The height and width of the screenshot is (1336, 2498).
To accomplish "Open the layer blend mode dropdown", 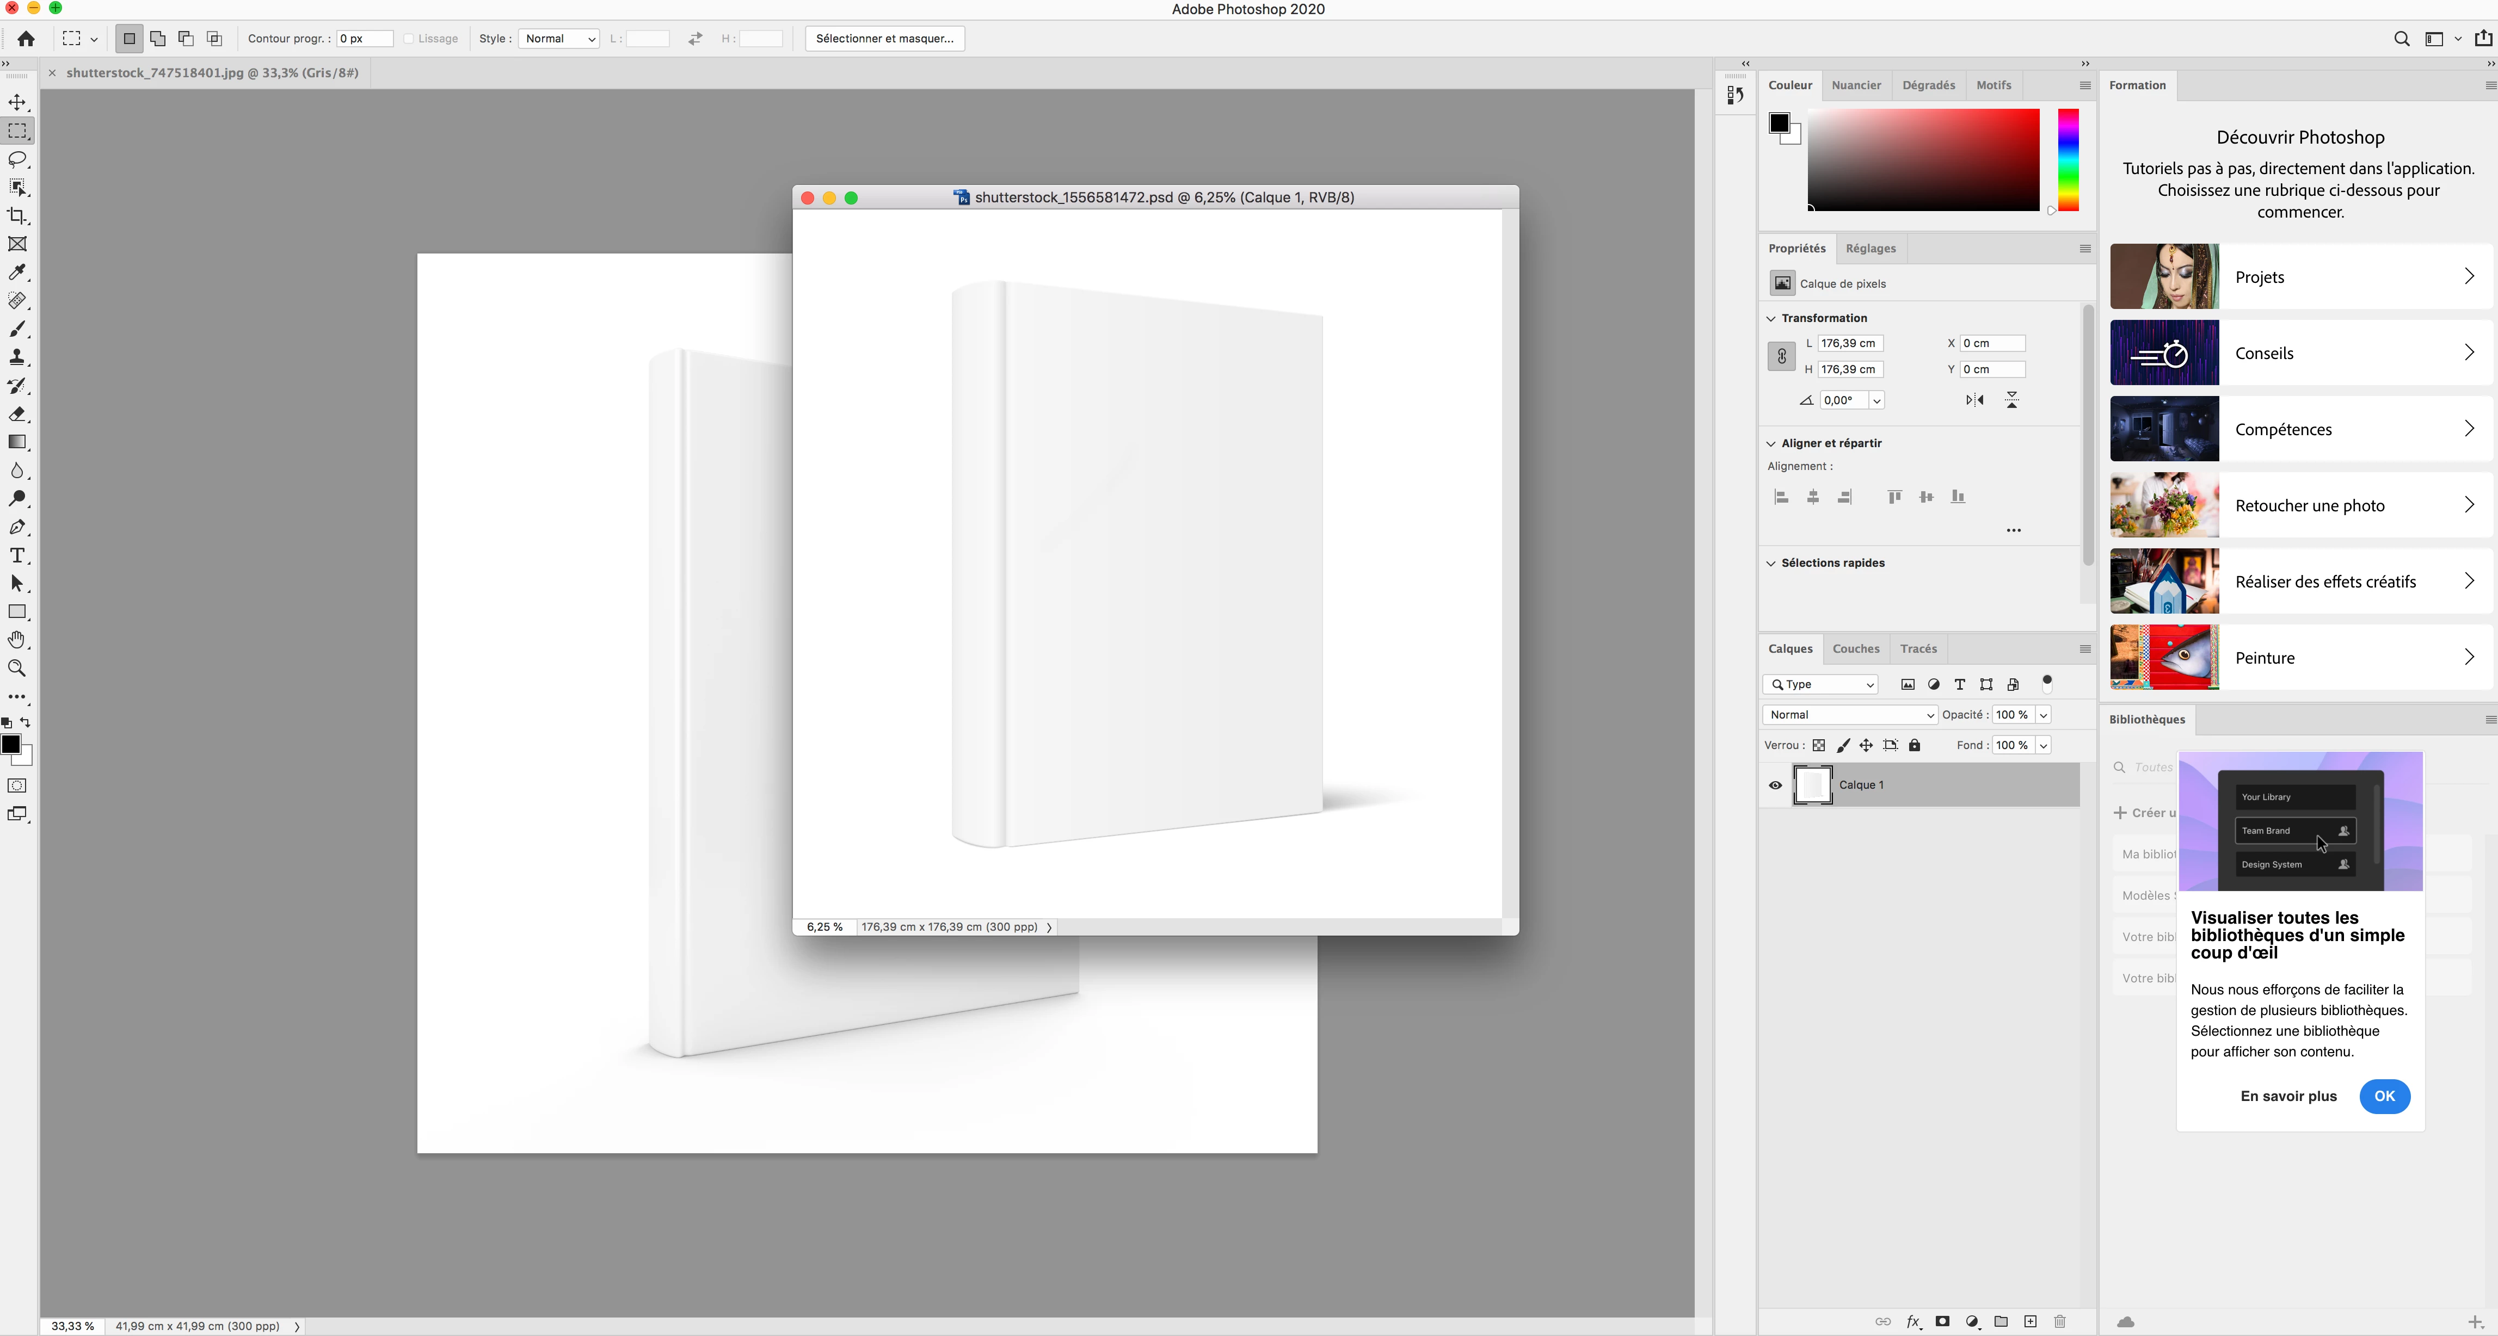I will pos(1849,715).
